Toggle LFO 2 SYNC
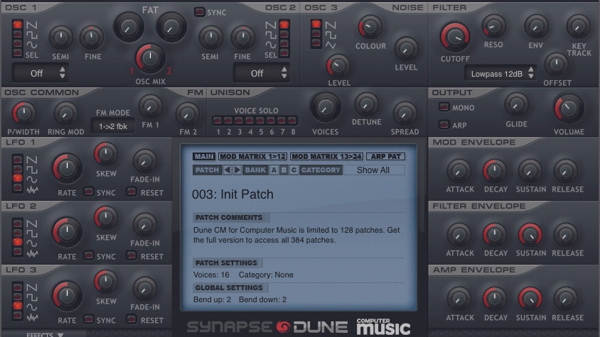600x337 pixels. [89, 255]
